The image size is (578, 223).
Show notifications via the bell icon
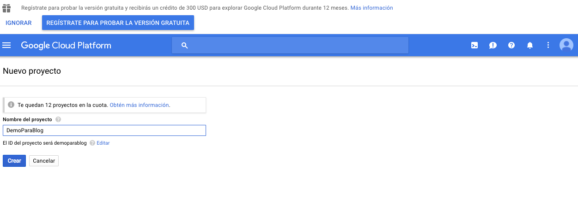(x=529, y=45)
